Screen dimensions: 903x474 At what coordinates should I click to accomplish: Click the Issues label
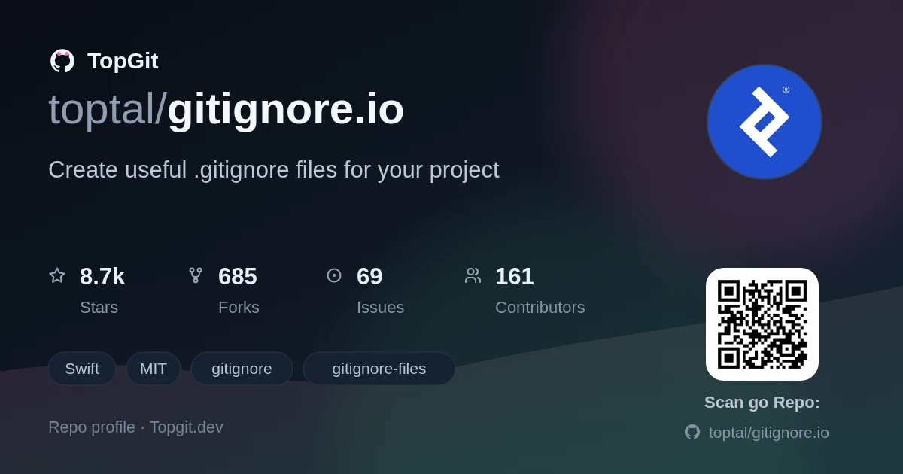[380, 308]
